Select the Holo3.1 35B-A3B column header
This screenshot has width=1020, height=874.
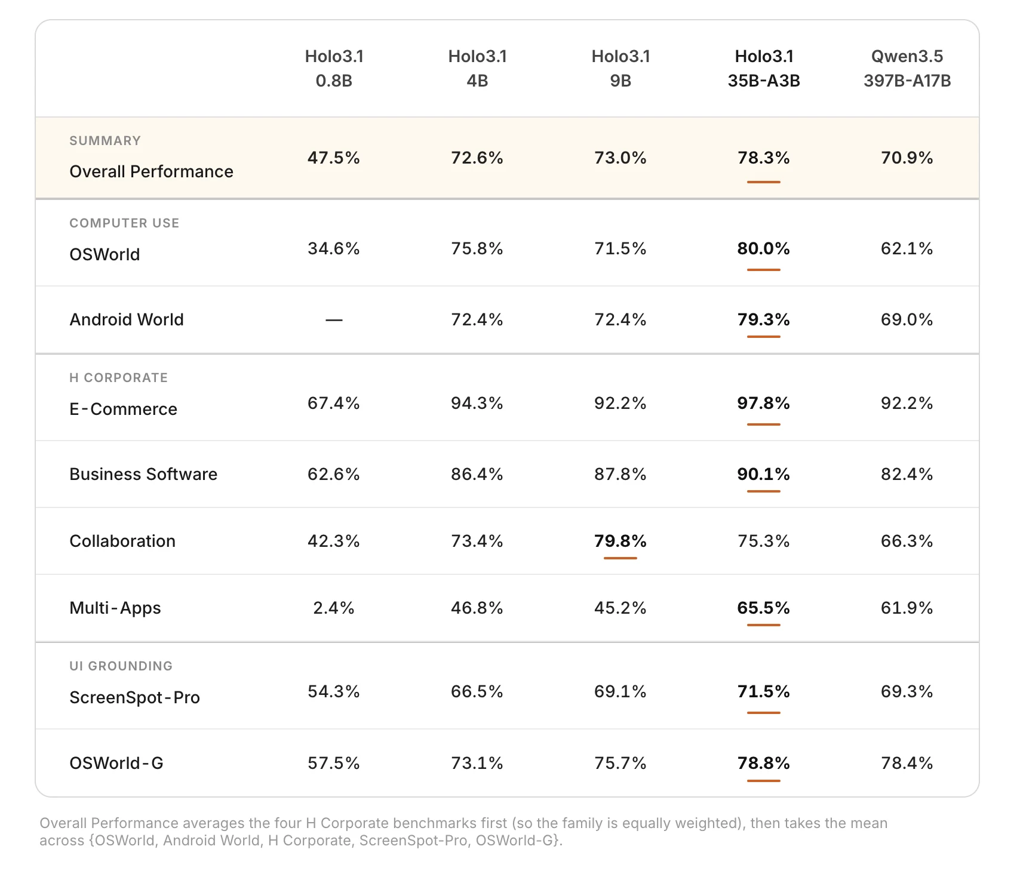[x=764, y=68]
